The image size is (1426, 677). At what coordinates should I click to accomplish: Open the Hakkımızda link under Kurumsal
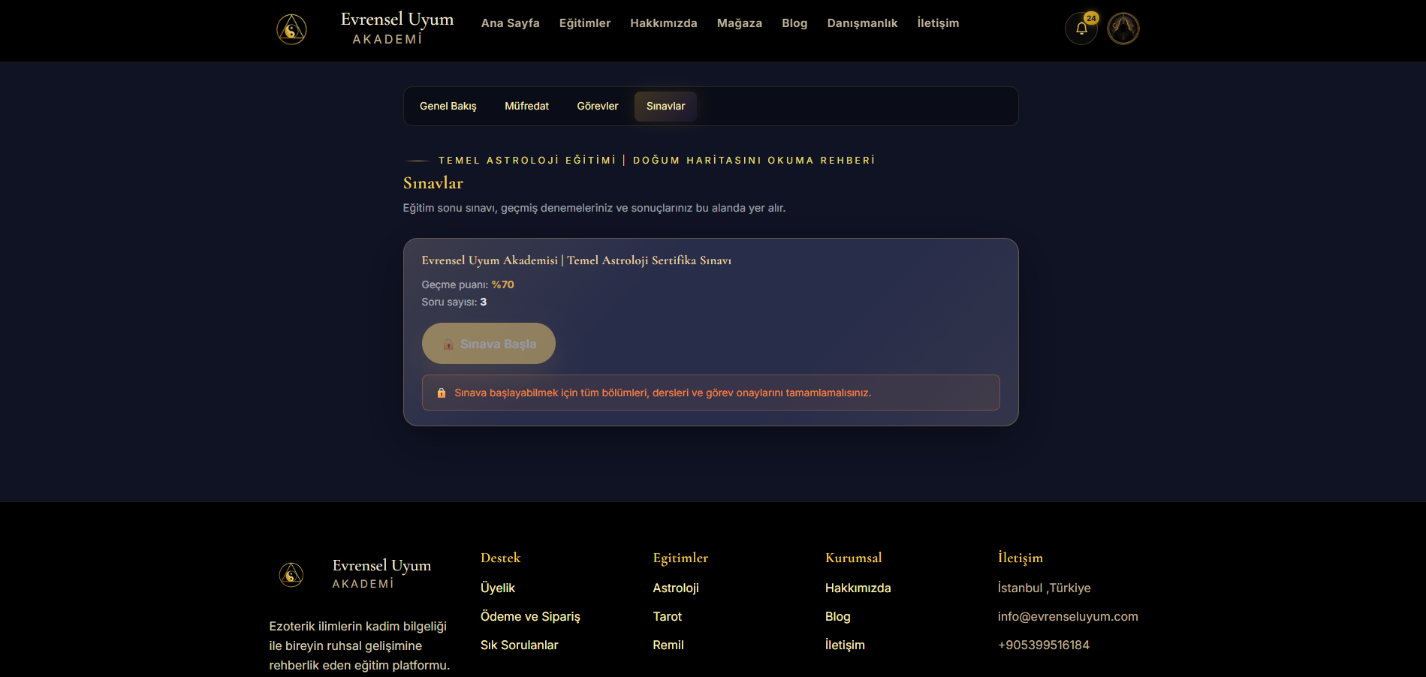coord(858,588)
